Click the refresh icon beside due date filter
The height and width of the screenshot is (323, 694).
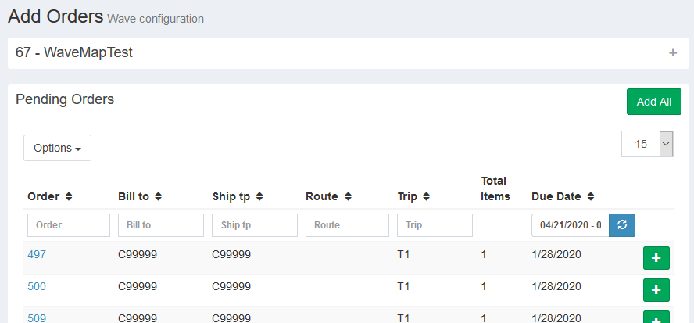[622, 225]
